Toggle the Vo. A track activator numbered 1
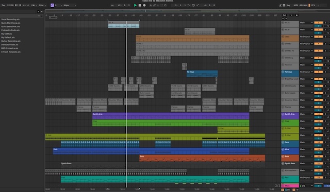The height and width of the screenshot is (192, 330). (319, 23)
